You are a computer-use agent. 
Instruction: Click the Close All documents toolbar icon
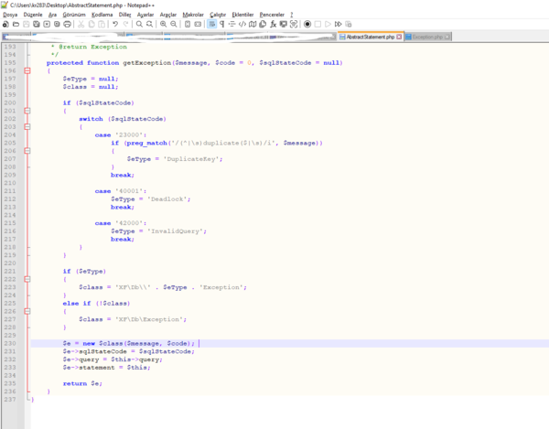click(x=57, y=24)
